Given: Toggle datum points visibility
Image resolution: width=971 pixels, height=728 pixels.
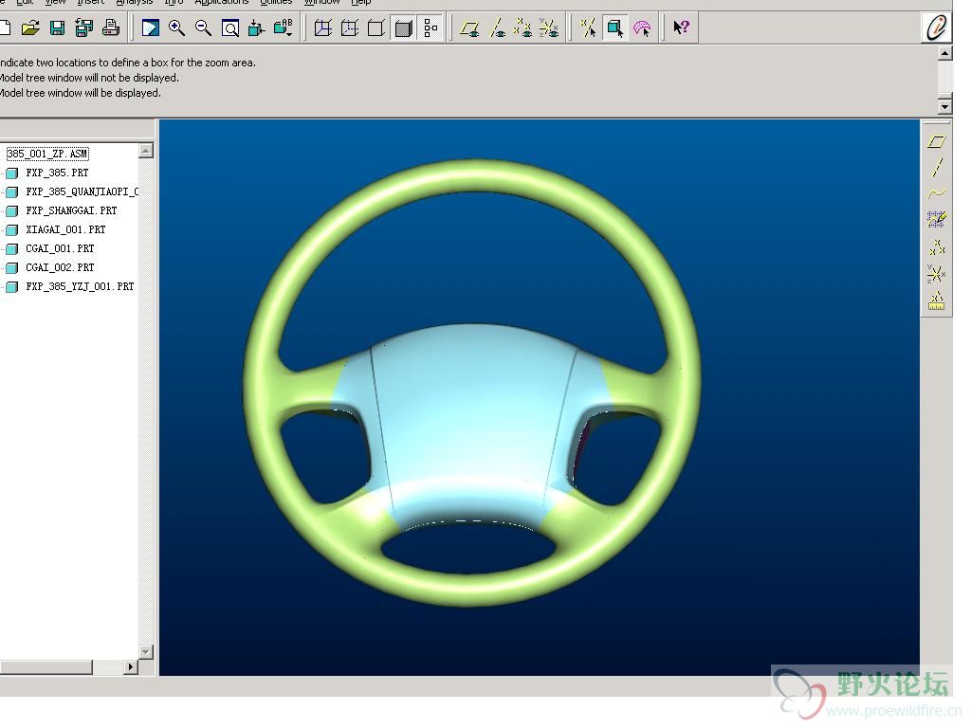Looking at the screenshot, I should click(x=523, y=27).
